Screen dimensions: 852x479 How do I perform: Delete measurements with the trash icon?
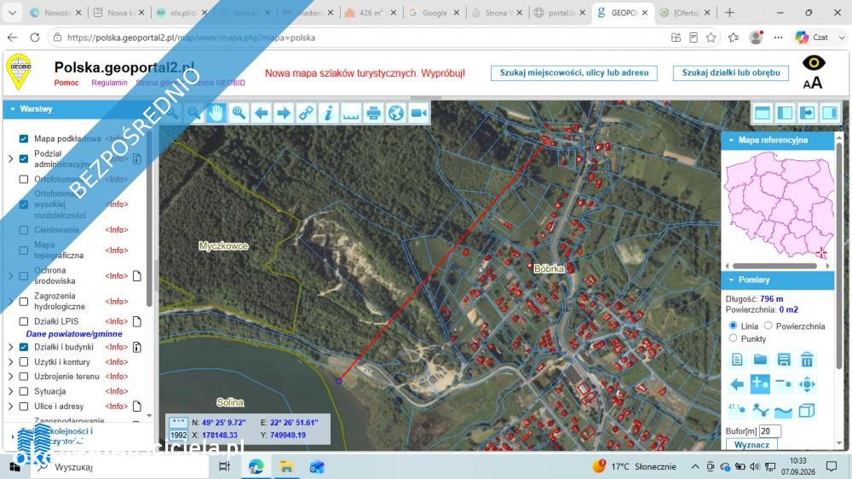pyautogui.click(x=807, y=360)
